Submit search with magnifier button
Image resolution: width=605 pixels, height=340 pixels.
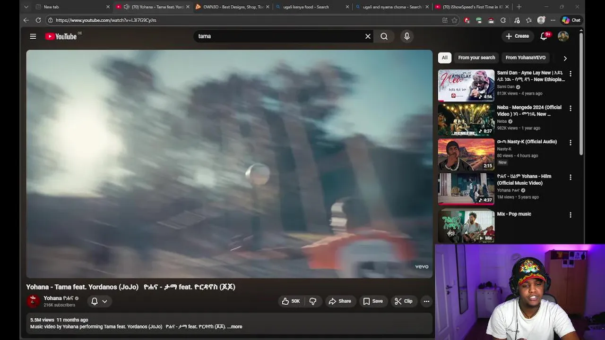tap(384, 36)
